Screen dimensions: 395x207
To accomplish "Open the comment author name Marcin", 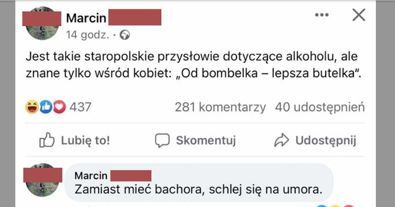I will point(91,176).
